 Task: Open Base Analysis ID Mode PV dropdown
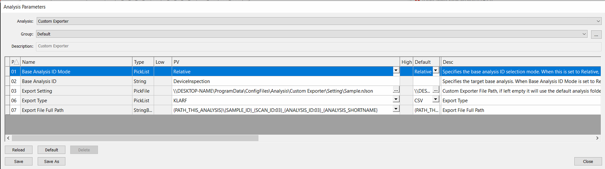pyautogui.click(x=396, y=70)
